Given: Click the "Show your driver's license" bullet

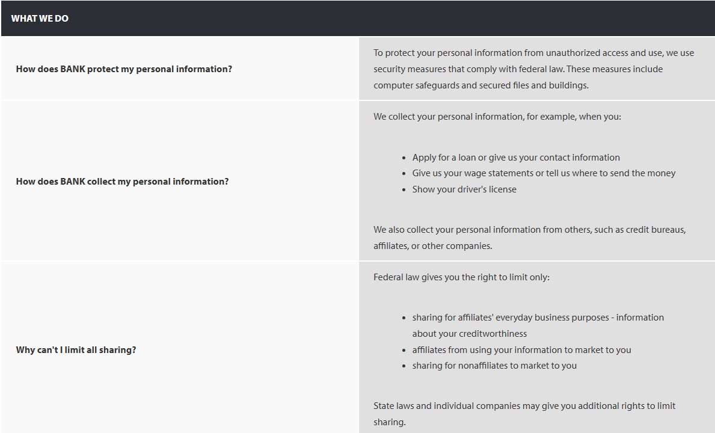Looking at the screenshot, I should pyautogui.click(x=464, y=189).
